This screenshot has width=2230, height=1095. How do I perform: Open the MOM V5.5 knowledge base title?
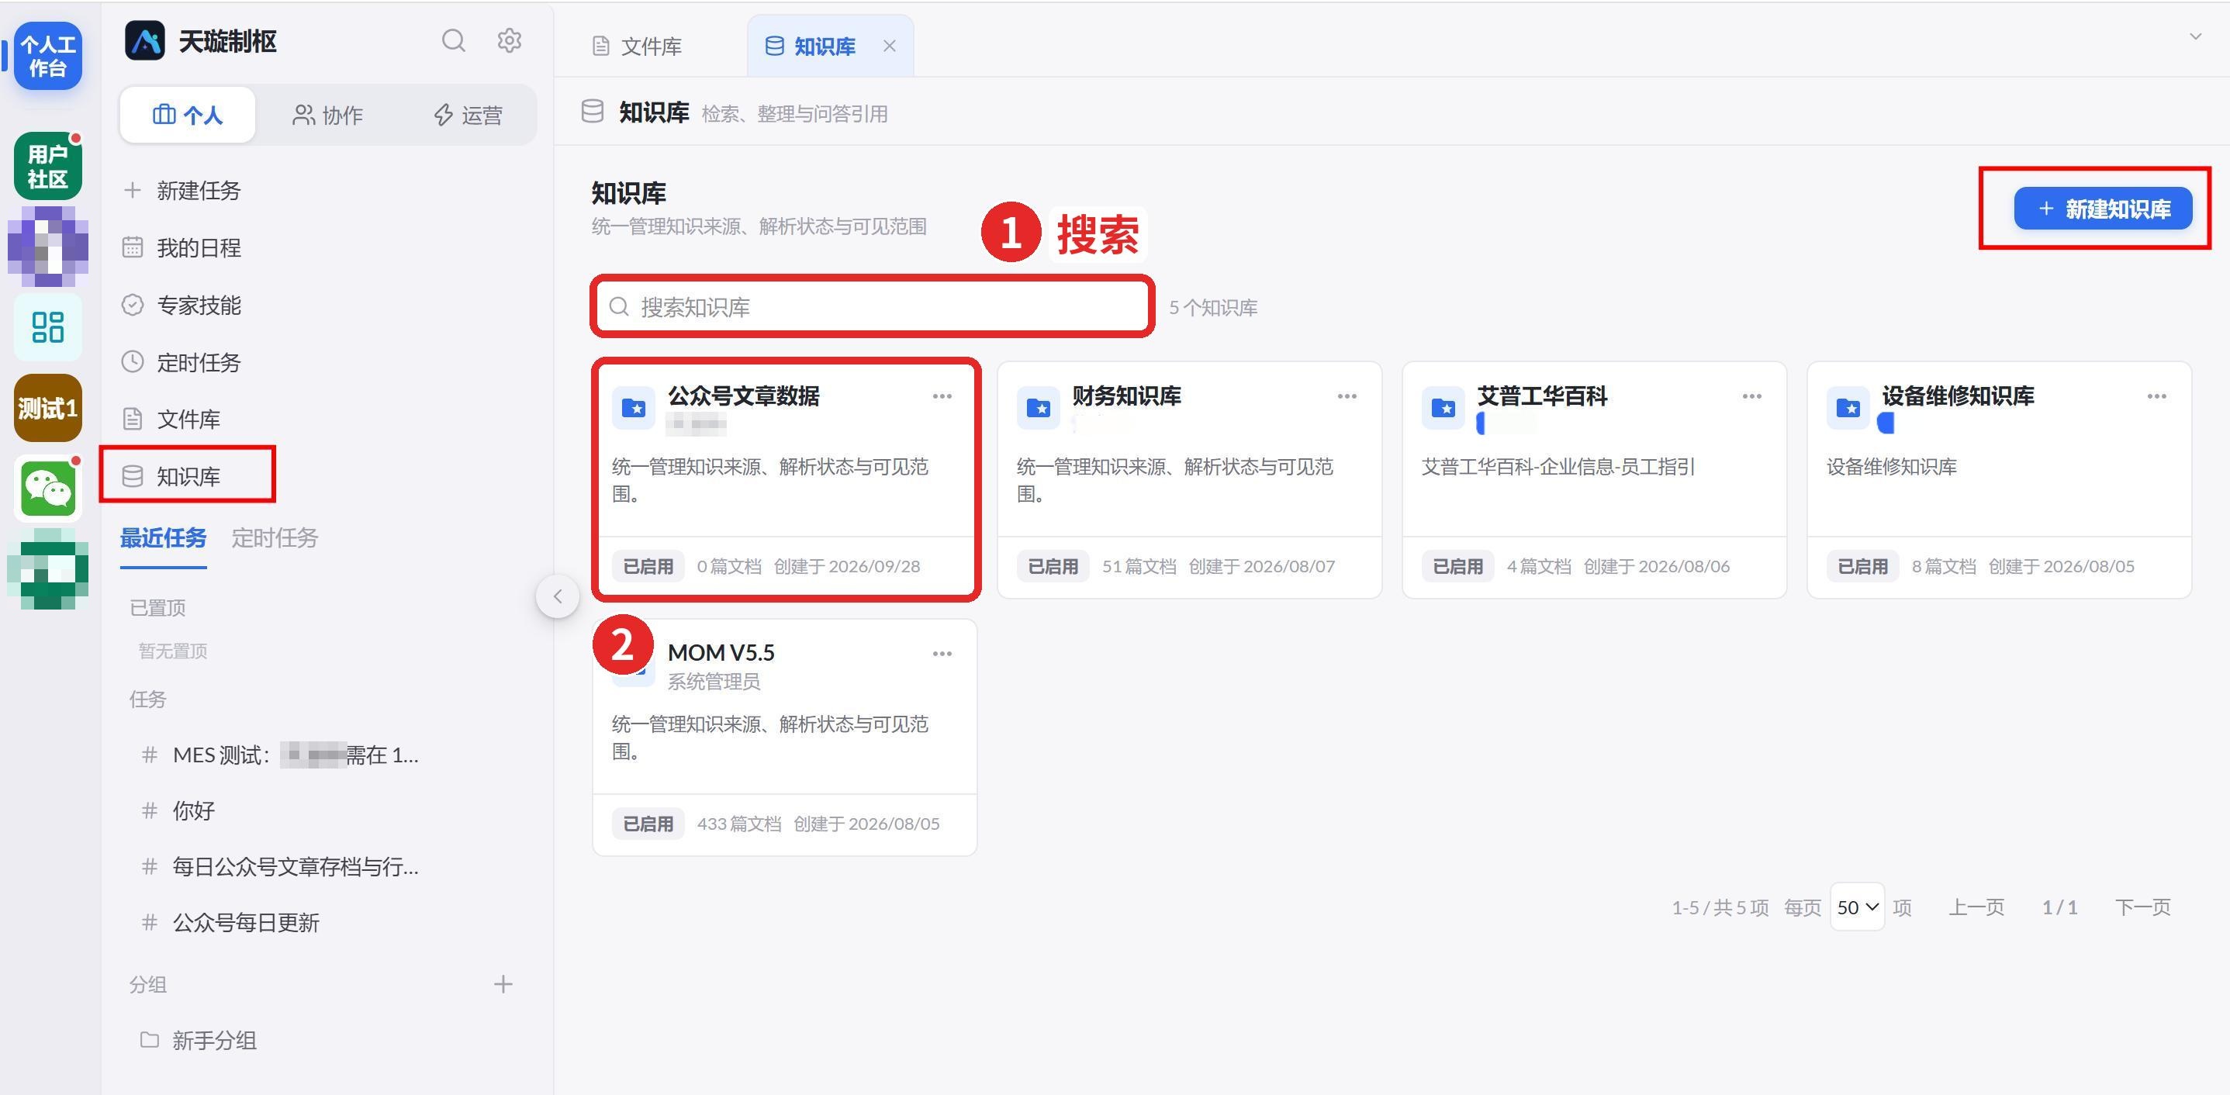click(x=721, y=653)
